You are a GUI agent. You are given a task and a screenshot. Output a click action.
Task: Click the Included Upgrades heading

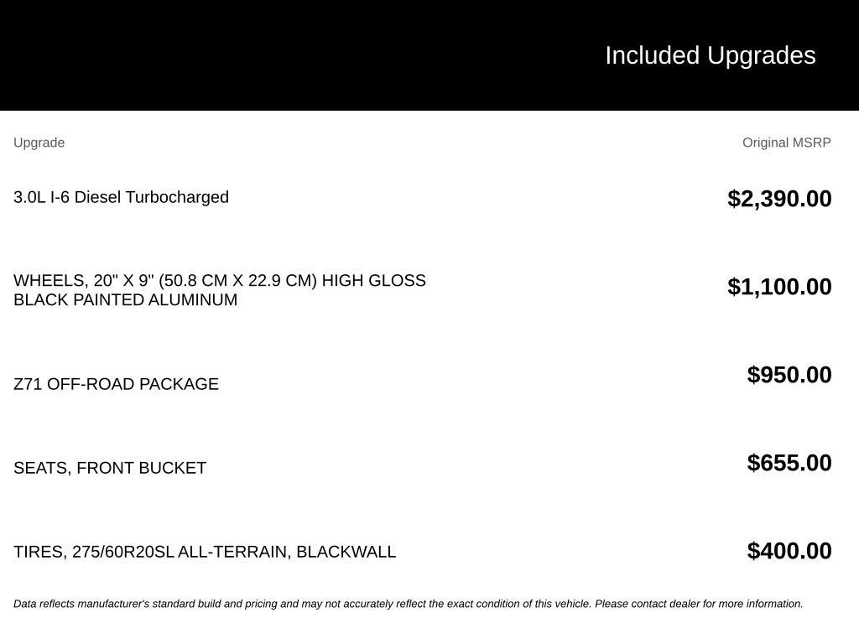[710, 55]
